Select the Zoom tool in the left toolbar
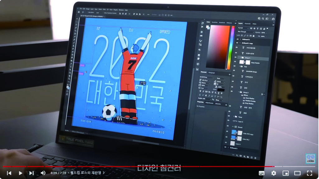This screenshot has height=179, width=319. click(69, 79)
